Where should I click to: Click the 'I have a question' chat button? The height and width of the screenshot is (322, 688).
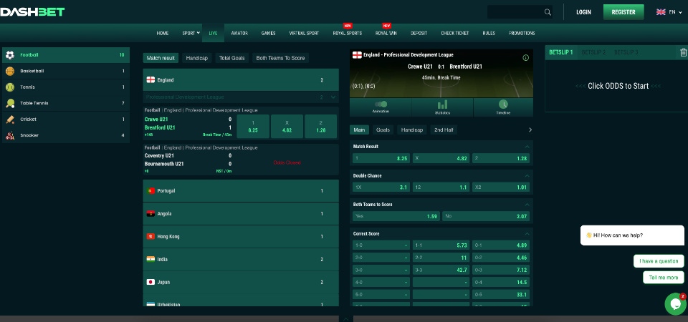click(x=659, y=261)
